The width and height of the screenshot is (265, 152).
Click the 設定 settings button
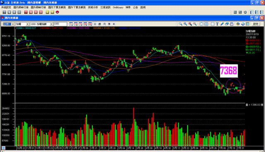coord(255,24)
